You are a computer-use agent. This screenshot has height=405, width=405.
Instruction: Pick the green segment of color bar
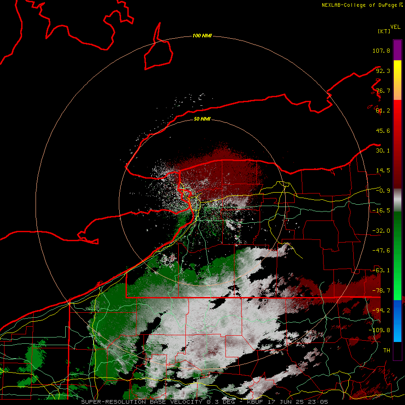tap(397, 256)
